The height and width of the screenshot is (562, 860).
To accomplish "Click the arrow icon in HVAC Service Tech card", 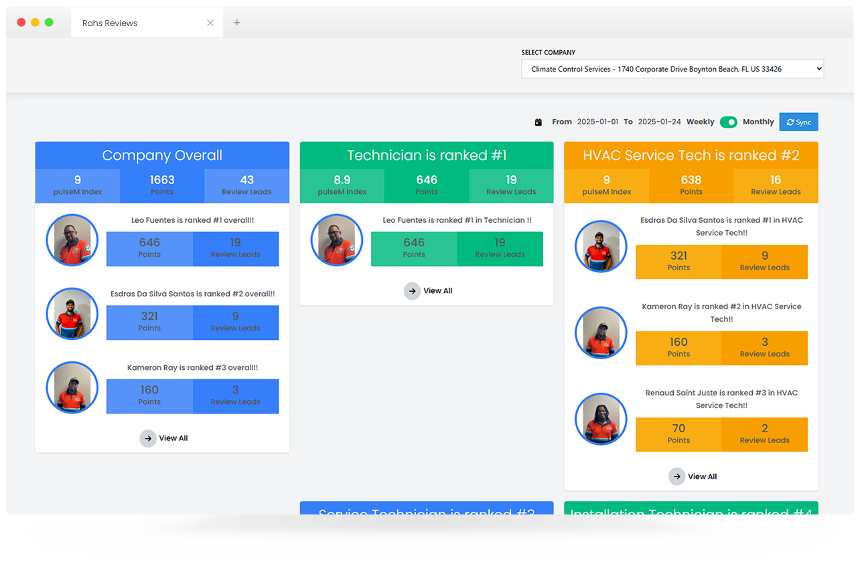I will 677,476.
